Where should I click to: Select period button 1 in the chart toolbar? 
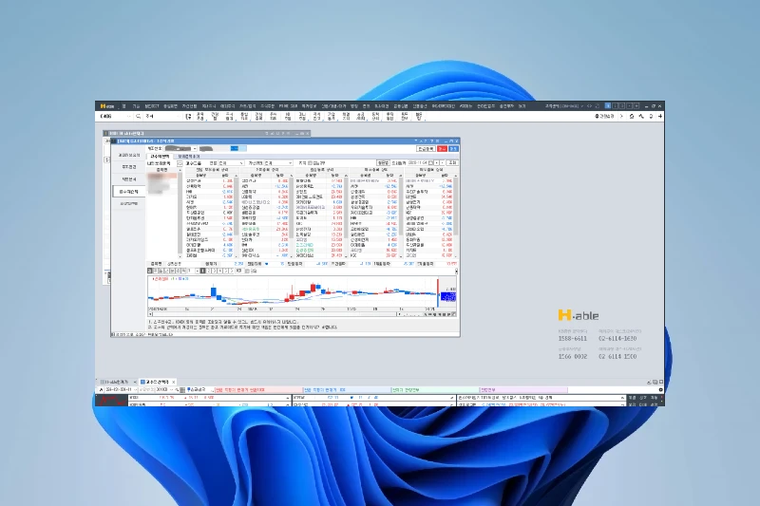coord(201,271)
